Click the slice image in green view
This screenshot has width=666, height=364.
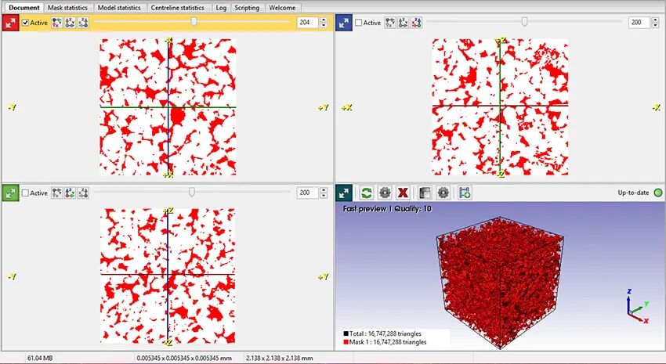[x=168, y=276]
